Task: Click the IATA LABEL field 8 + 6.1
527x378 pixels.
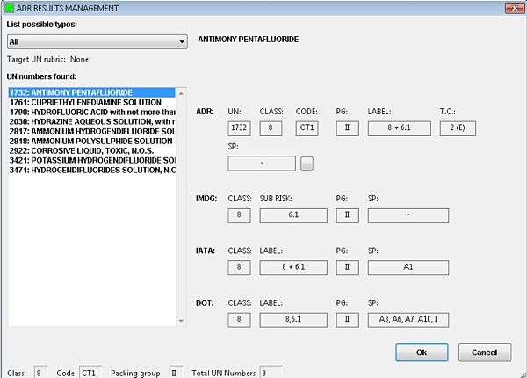Action: click(293, 268)
